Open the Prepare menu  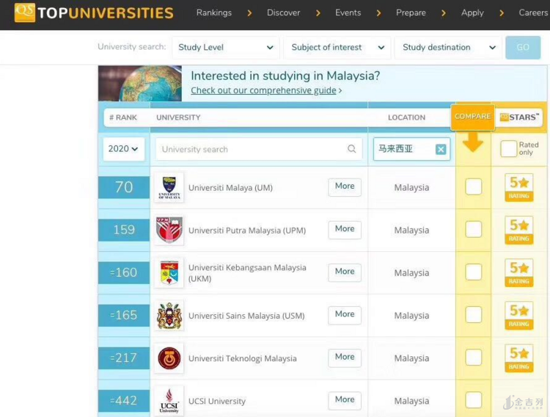(x=411, y=12)
